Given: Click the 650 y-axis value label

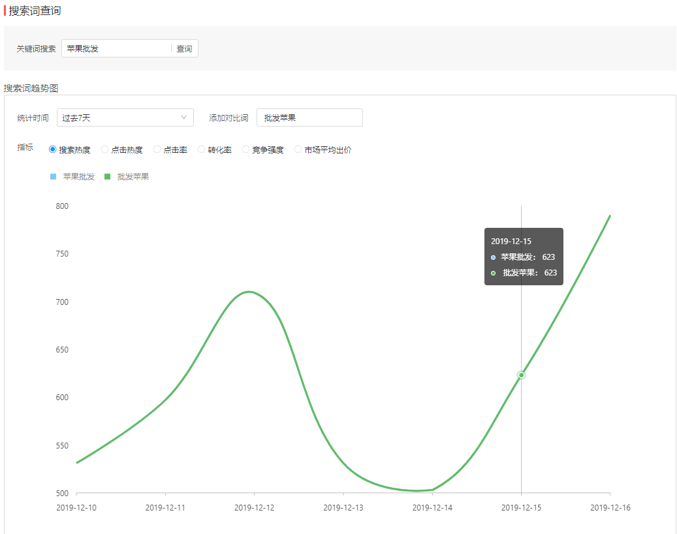Looking at the screenshot, I should click(x=62, y=350).
